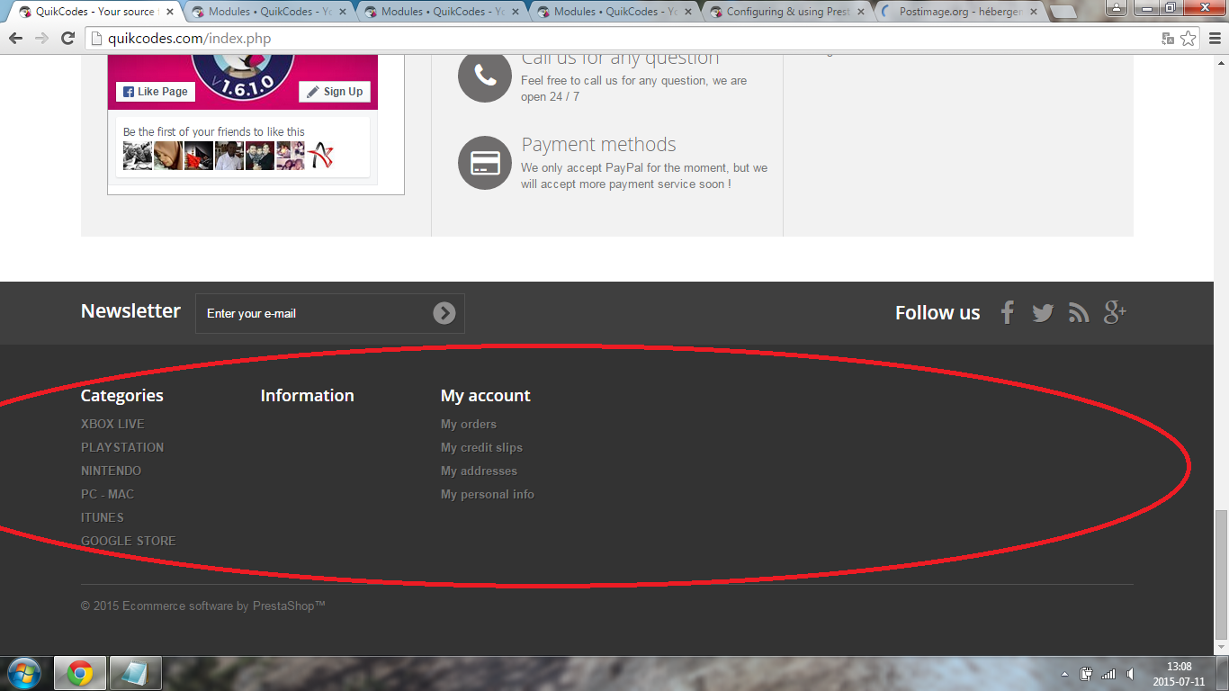Switch to the QuikCodes - Your source tab
1229x691 pixels.
(x=94, y=12)
